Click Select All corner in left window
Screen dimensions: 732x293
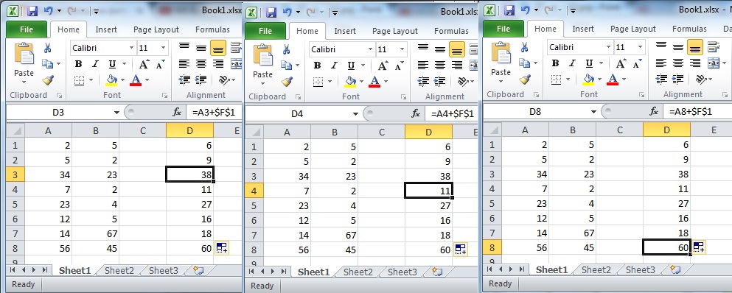click(15, 130)
